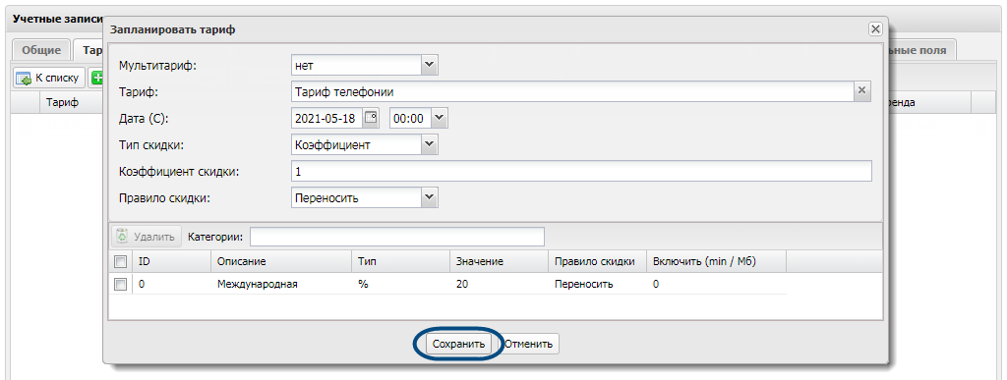Toggle the select-all checkbox in table header

coord(120,261)
